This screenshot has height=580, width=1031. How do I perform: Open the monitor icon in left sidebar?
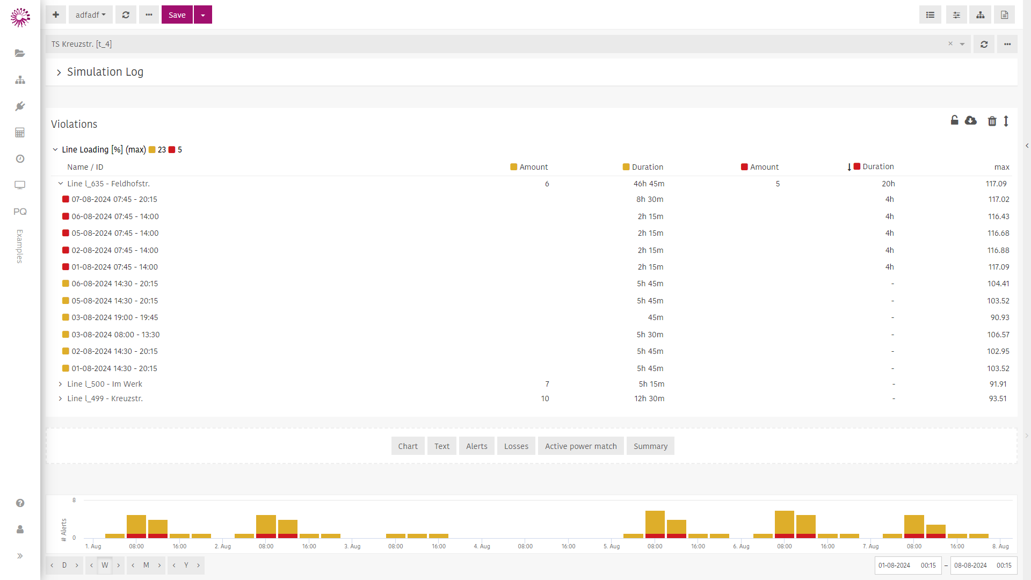20,185
